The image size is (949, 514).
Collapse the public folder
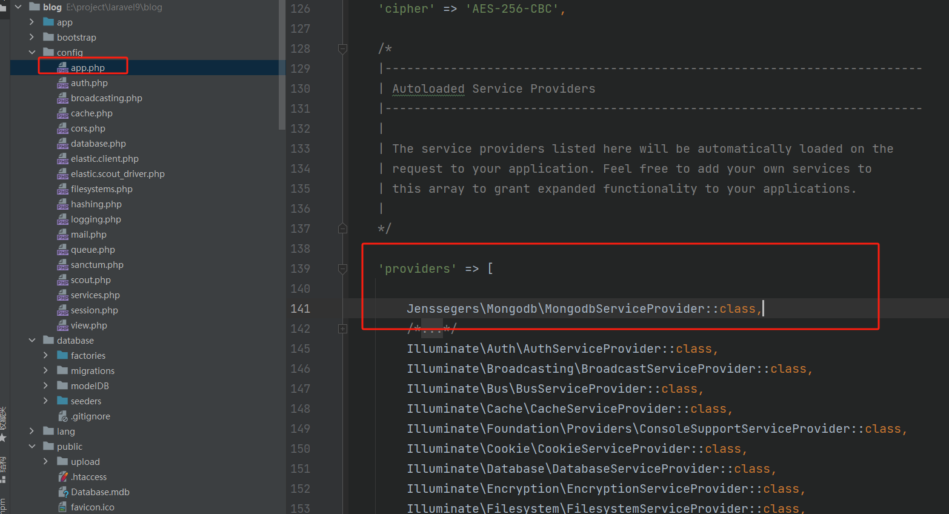coord(32,447)
